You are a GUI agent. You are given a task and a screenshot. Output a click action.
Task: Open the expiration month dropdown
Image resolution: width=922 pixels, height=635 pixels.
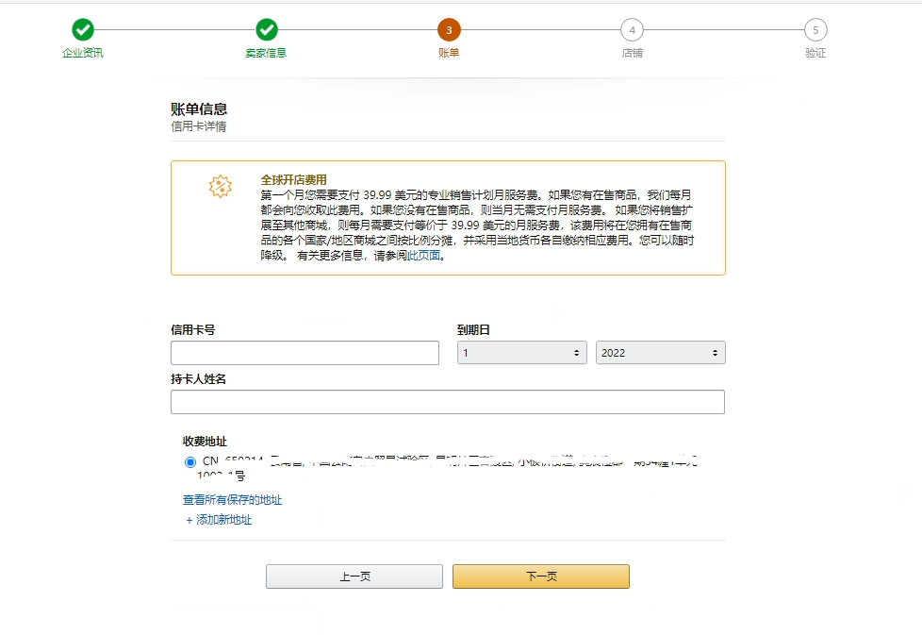tap(521, 352)
